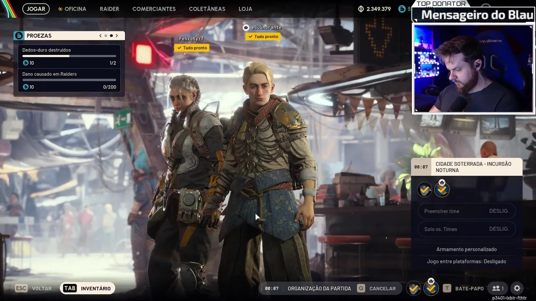Switch to the RAIDER tab
The image size is (536, 301).
109,9
